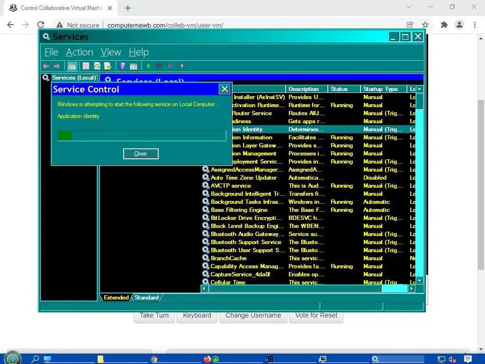
Task: Click the Stop Service toolbar icon
Action: pyautogui.click(x=159, y=66)
